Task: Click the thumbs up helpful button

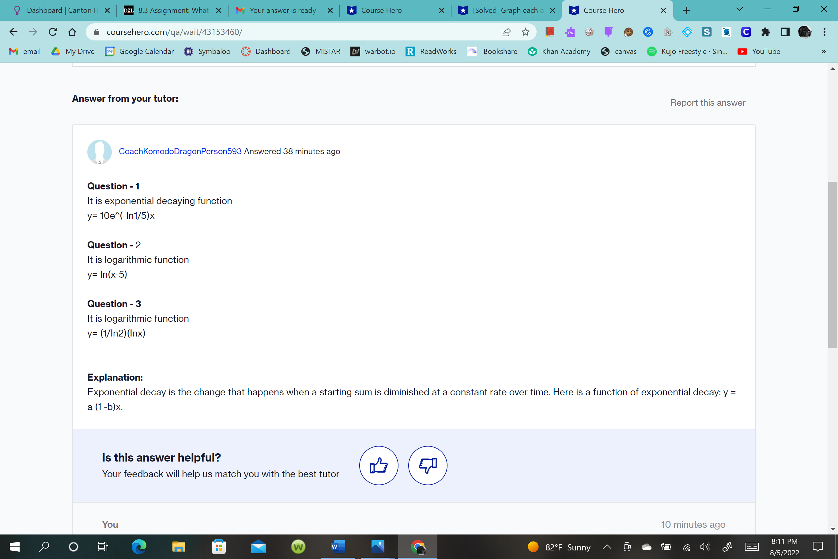Action: [378, 465]
